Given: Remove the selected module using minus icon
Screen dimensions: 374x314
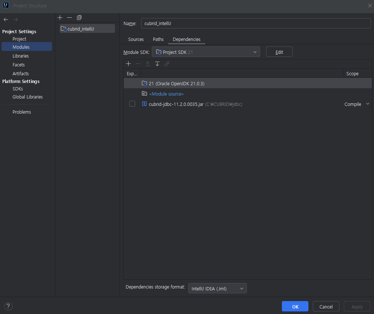Looking at the screenshot, I should (x=69, y=17).
